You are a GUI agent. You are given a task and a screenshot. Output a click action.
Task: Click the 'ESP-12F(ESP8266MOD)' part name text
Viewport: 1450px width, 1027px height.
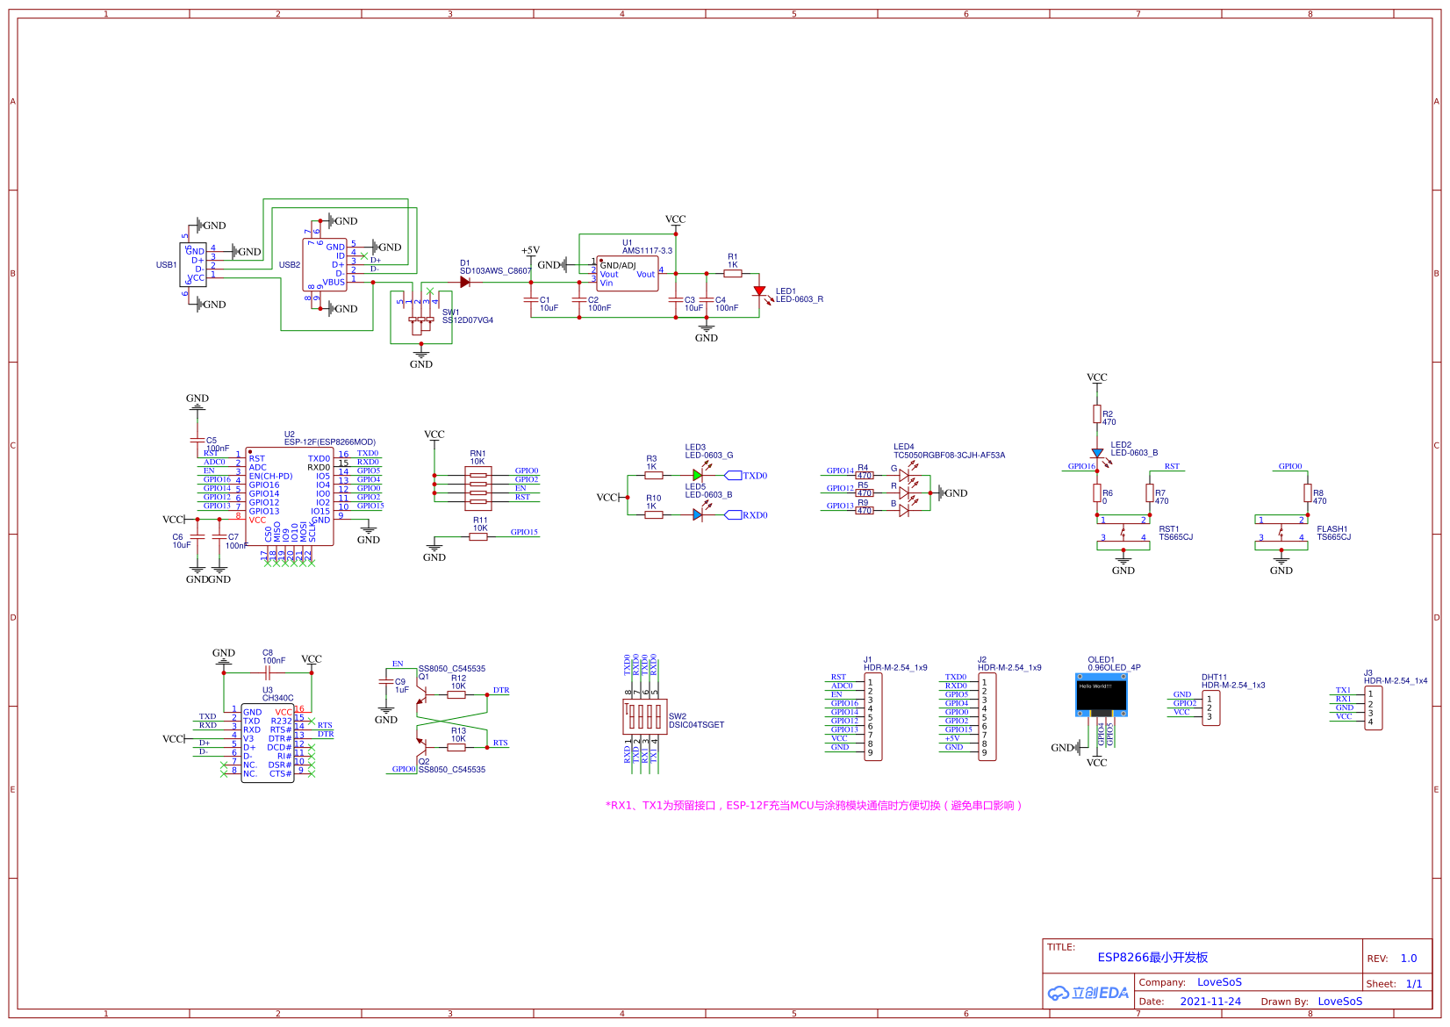click(330, 442)
